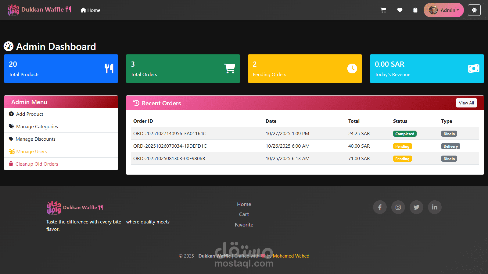Click the Order ID column header
The image size is (488, 274).
pos(143,121)
